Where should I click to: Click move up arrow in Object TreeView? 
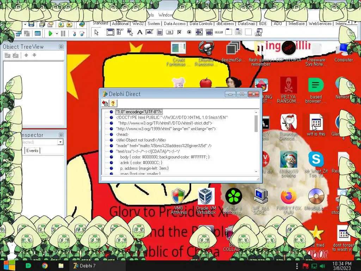point(26,55)
